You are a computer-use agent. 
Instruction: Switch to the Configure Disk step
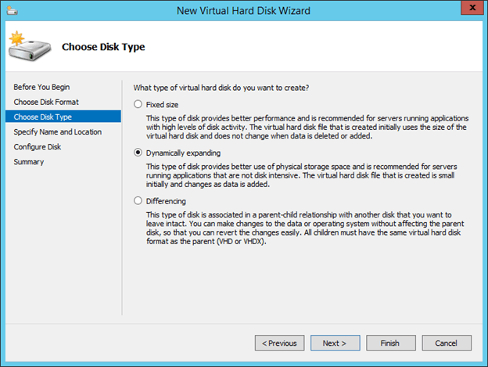pos(37,146)
